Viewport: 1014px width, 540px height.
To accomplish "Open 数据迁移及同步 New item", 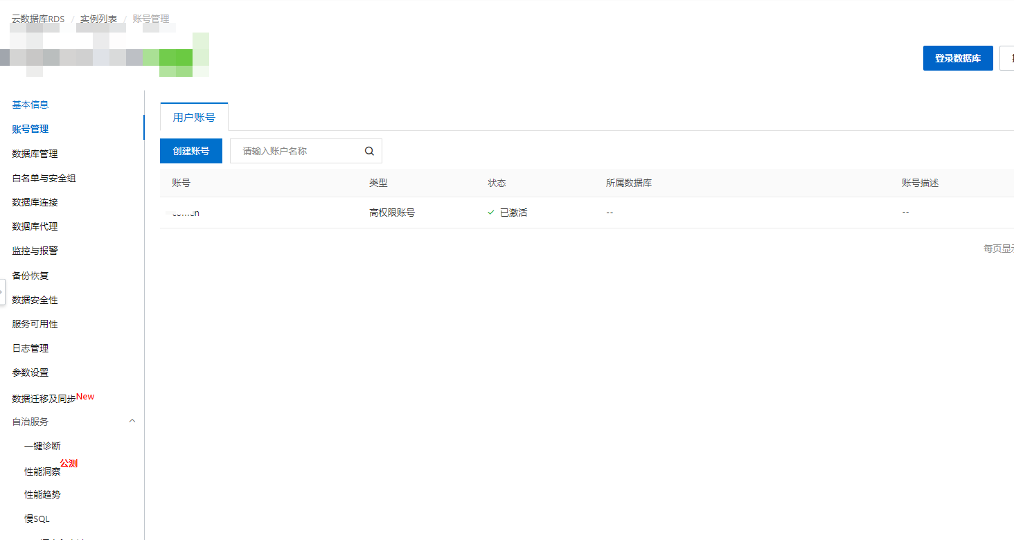I will click(44, 399).
